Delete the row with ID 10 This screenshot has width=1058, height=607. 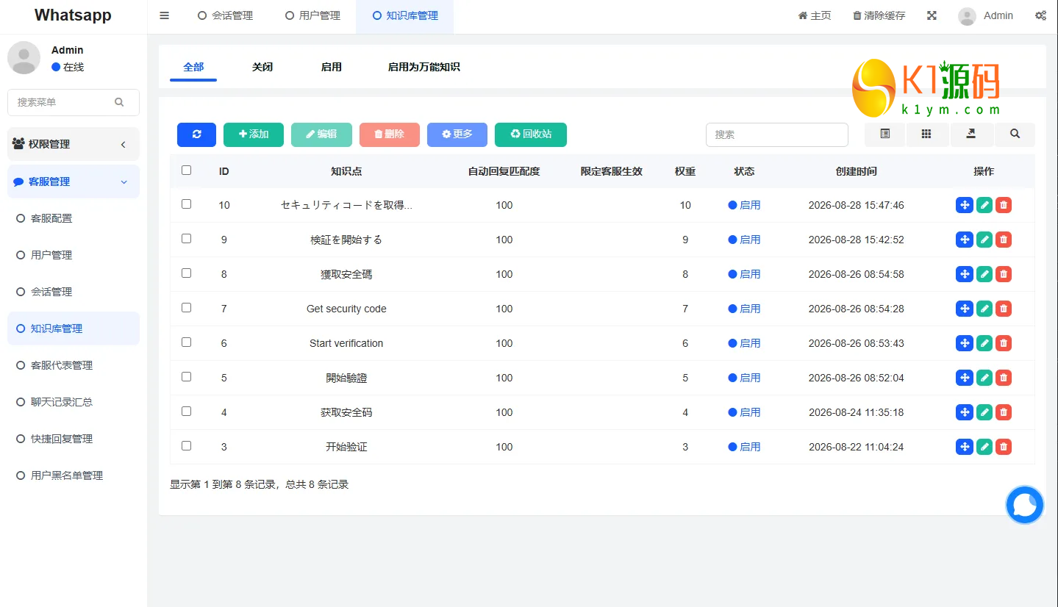tap(1004, 205)
